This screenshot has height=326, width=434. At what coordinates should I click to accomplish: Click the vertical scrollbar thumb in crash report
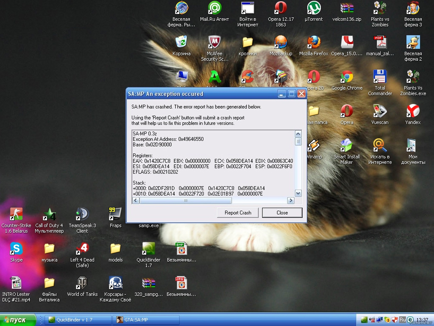click(x=298, y=142)
